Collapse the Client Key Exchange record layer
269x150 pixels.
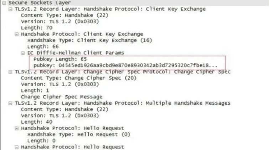(x=10, y=9)
